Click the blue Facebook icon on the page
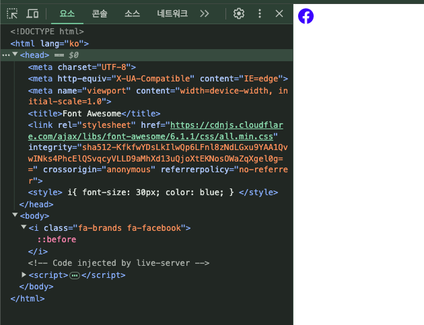The image size is (424, 325). tap(306, 16)
